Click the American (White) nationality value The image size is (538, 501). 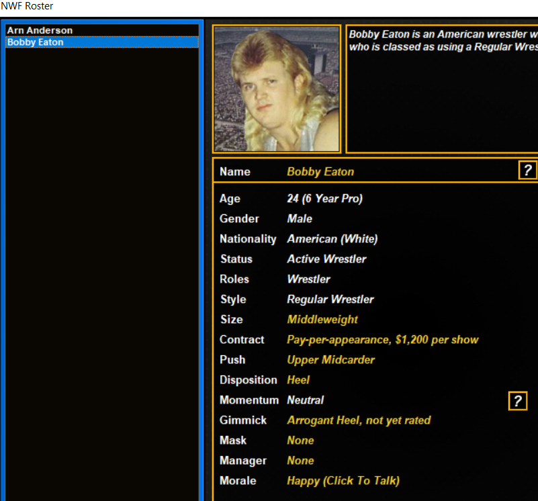coord(332,239)
